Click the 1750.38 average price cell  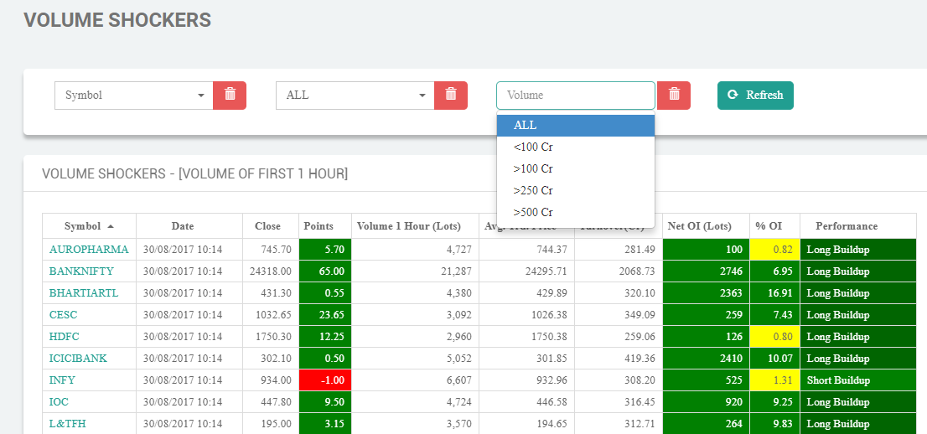[x=526, y=337]
